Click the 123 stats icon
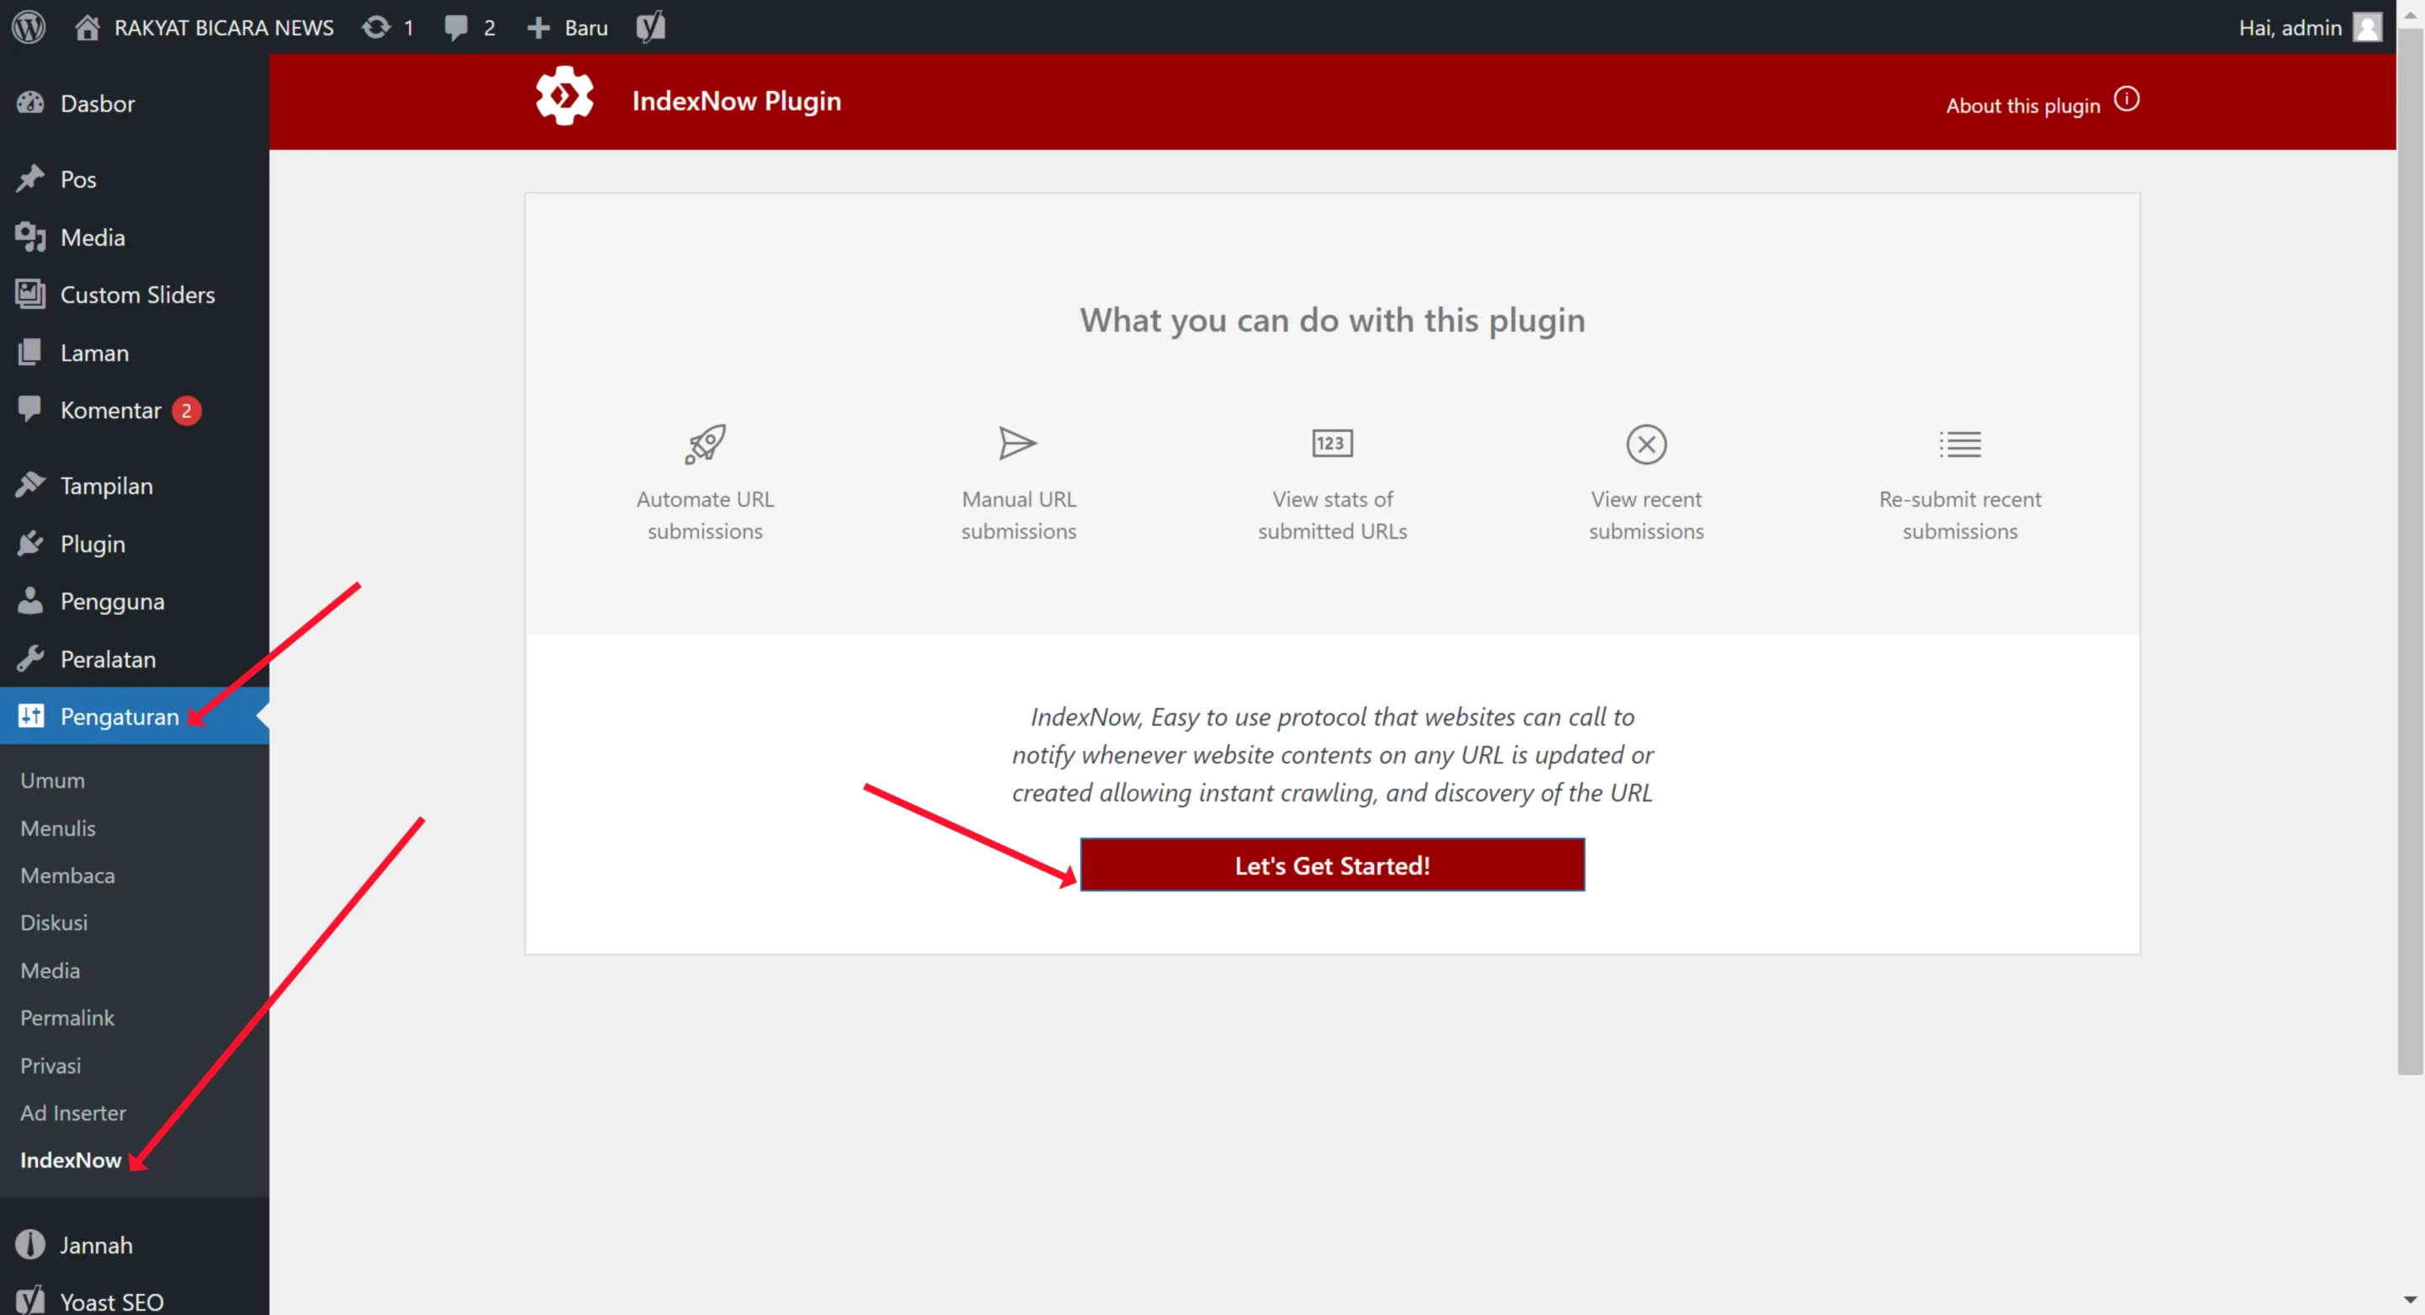Viewport: 2425px width, 1315px height. coord(1332,444)
